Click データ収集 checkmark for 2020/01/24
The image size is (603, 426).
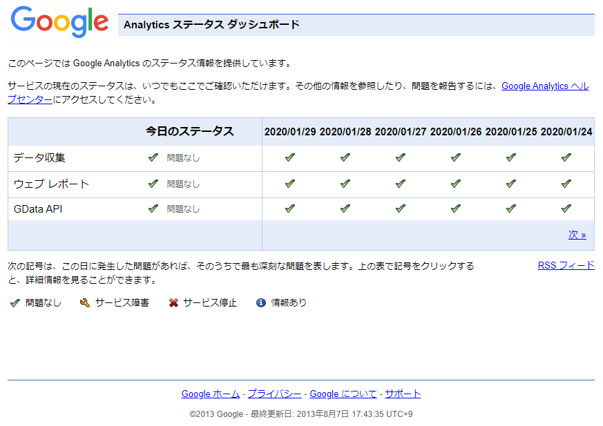point(566,157)
